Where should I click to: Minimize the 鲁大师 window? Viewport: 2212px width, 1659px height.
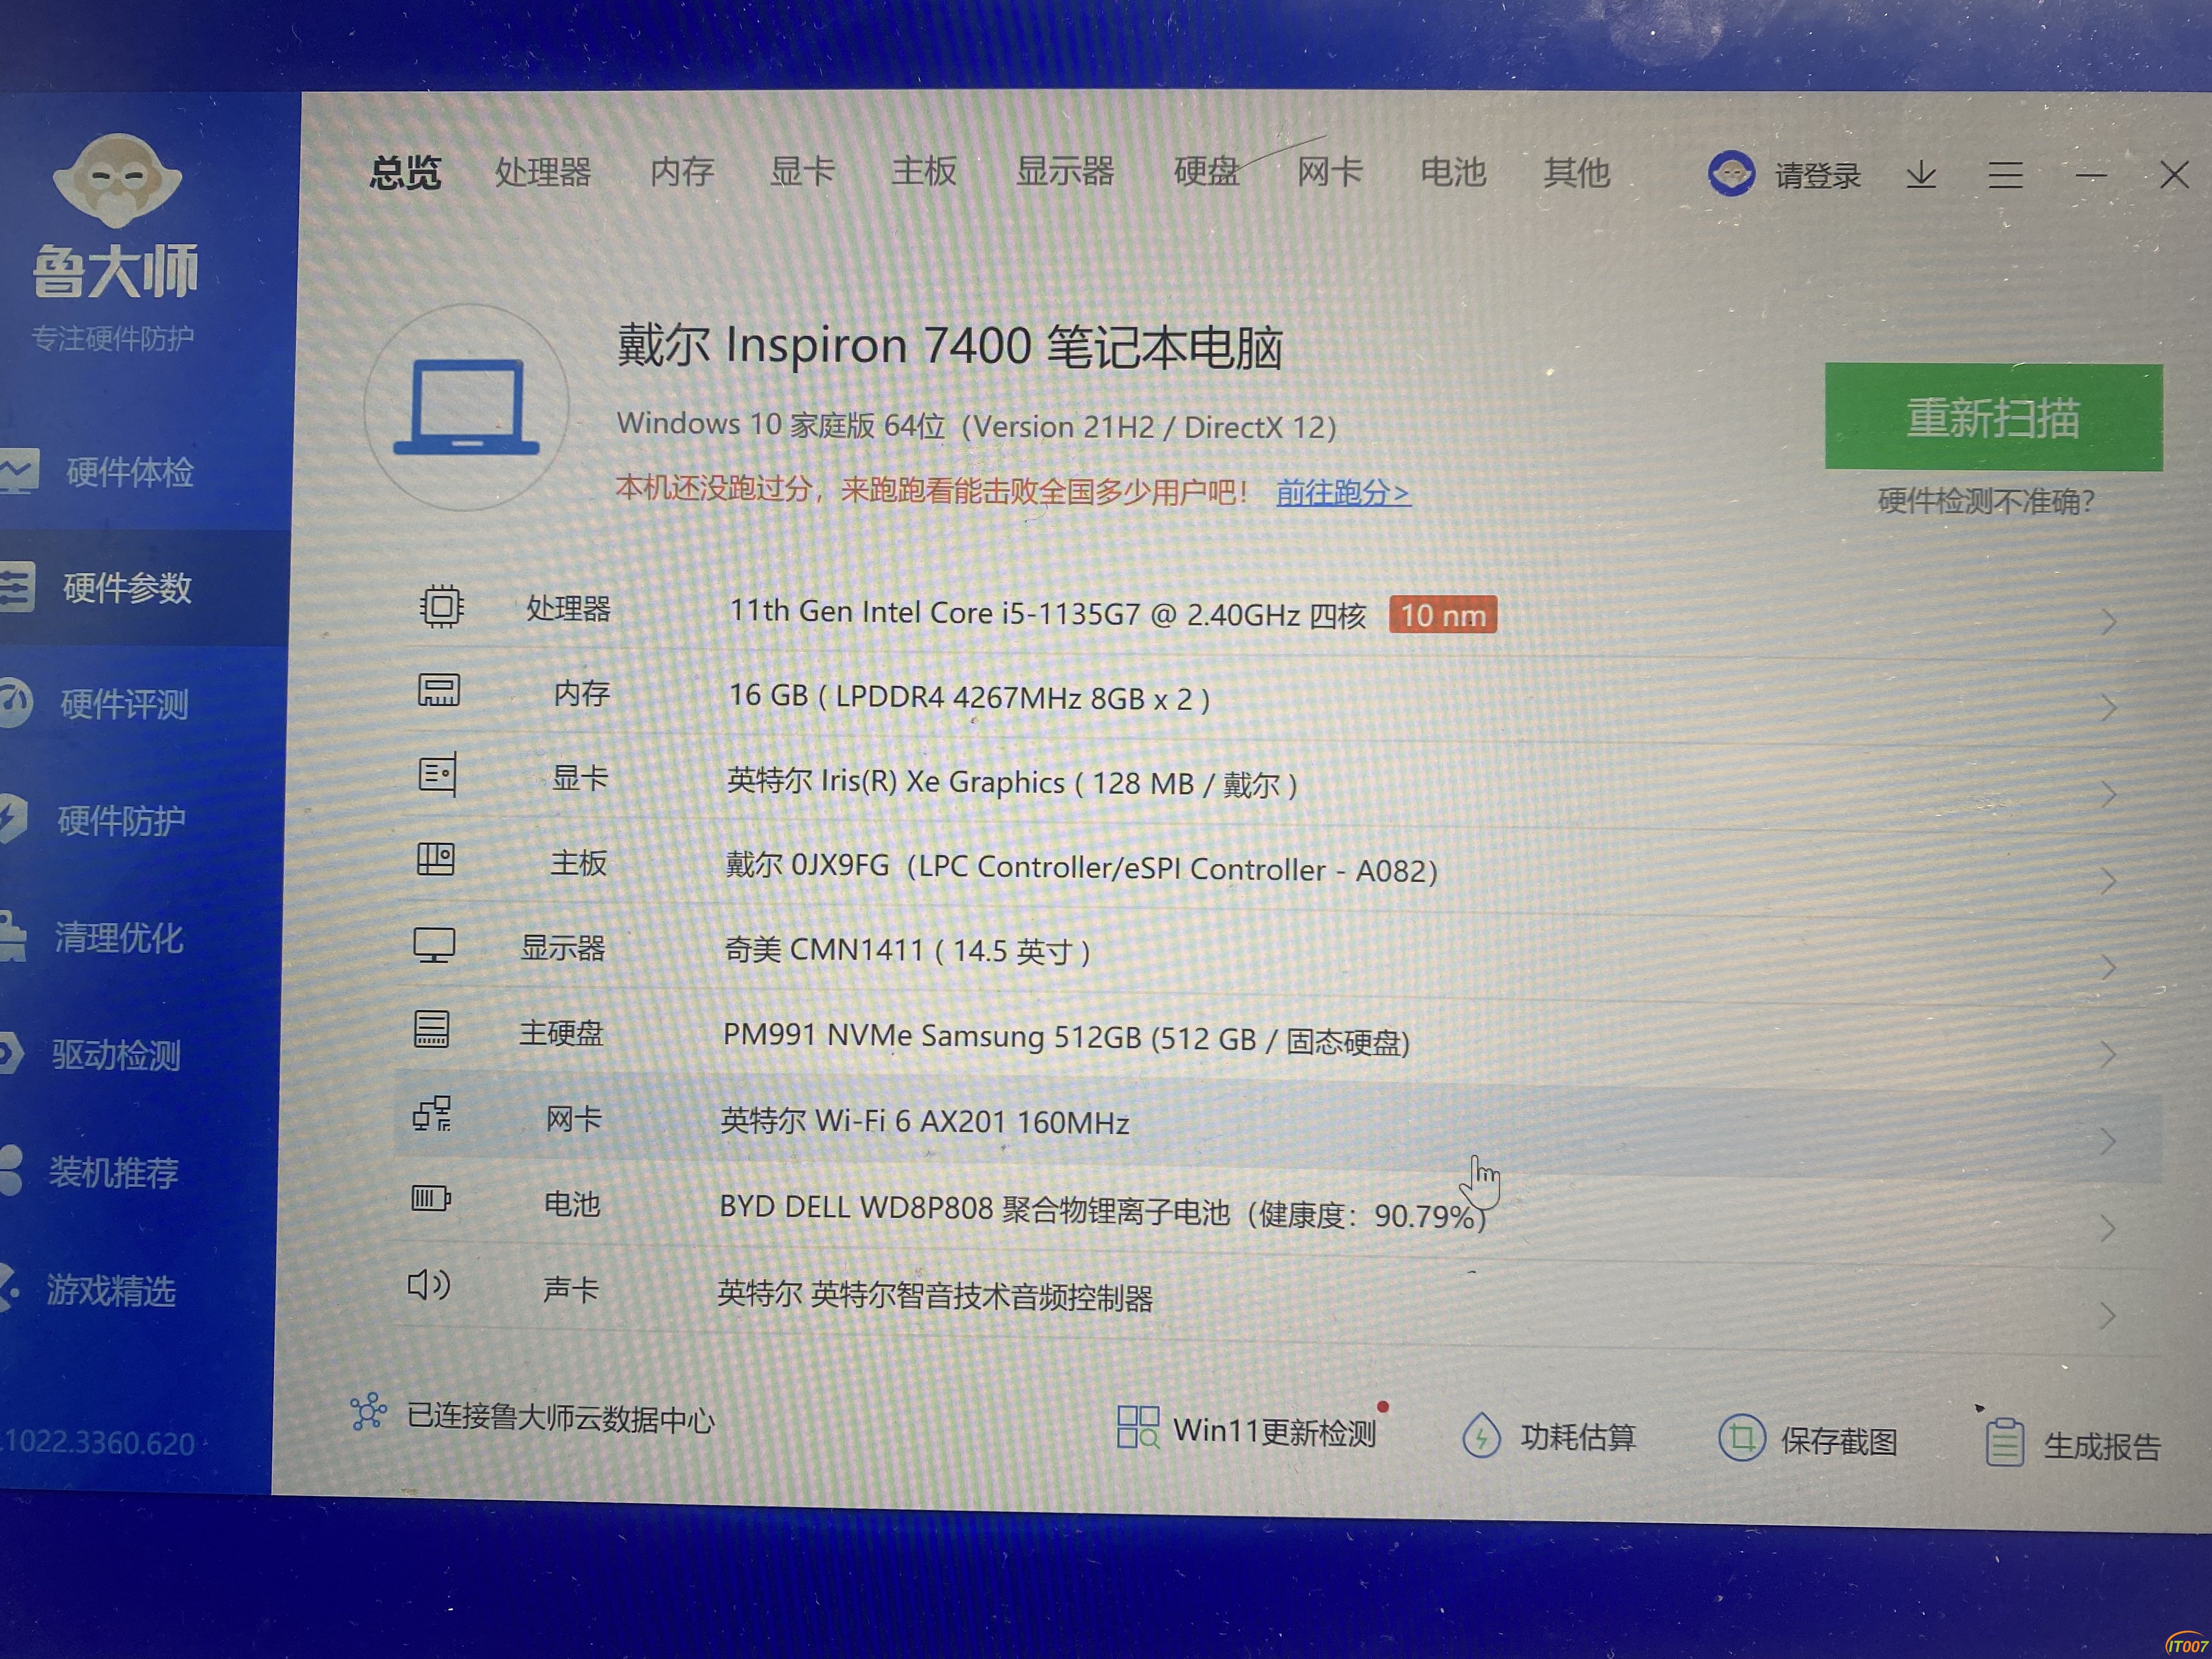[x=2090, y=177]
